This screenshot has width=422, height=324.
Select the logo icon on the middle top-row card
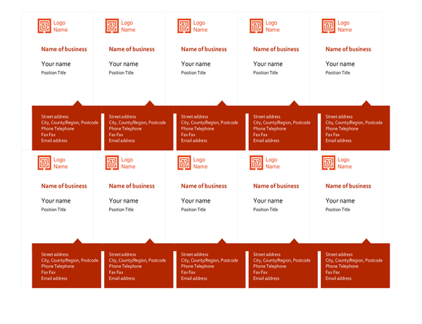pos(184,26)
